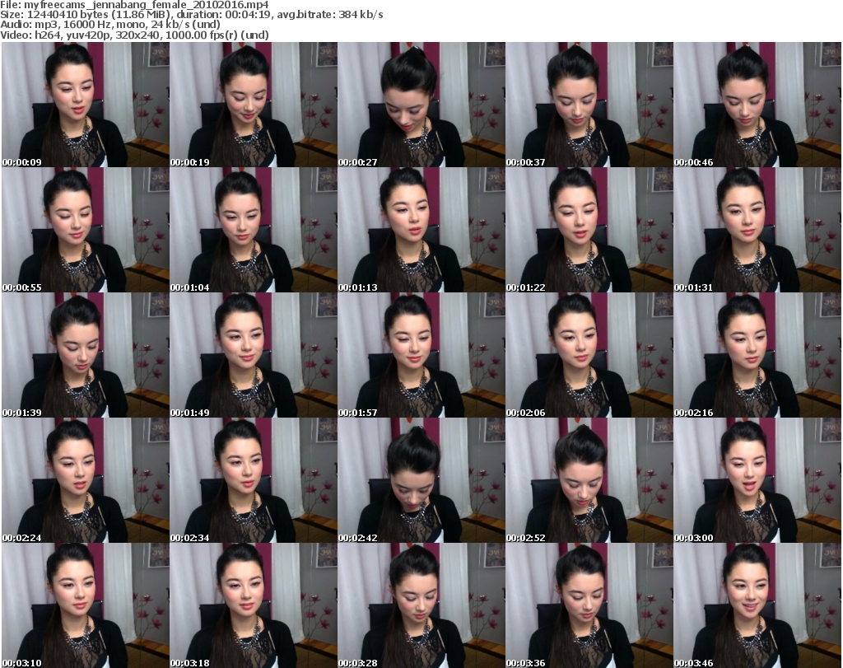Open the frame at 00:02:42
This screenshot has height=668, width=843.
click(x=421, y=480)
